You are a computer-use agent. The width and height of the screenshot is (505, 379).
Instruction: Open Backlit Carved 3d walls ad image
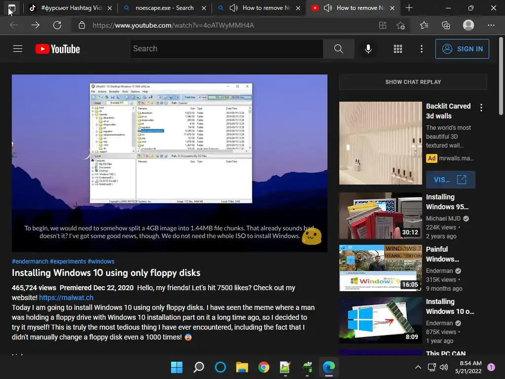click(381, 143)
